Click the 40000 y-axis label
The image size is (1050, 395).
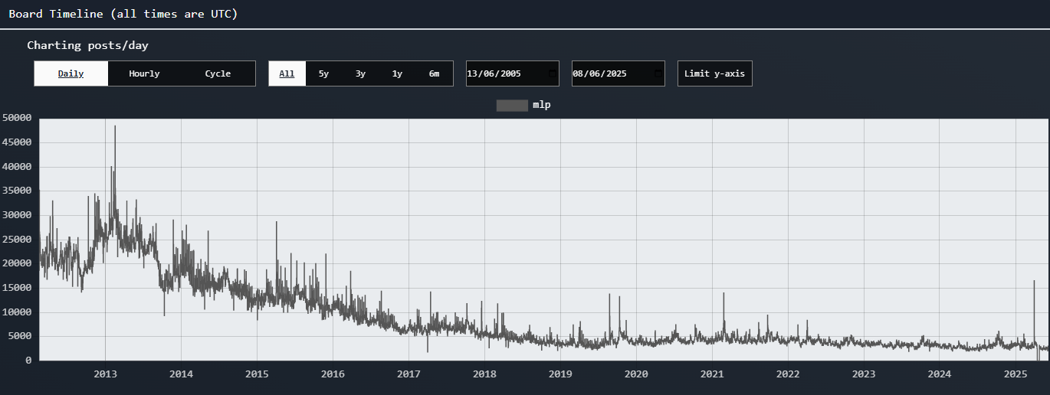[x=17, y=166]
